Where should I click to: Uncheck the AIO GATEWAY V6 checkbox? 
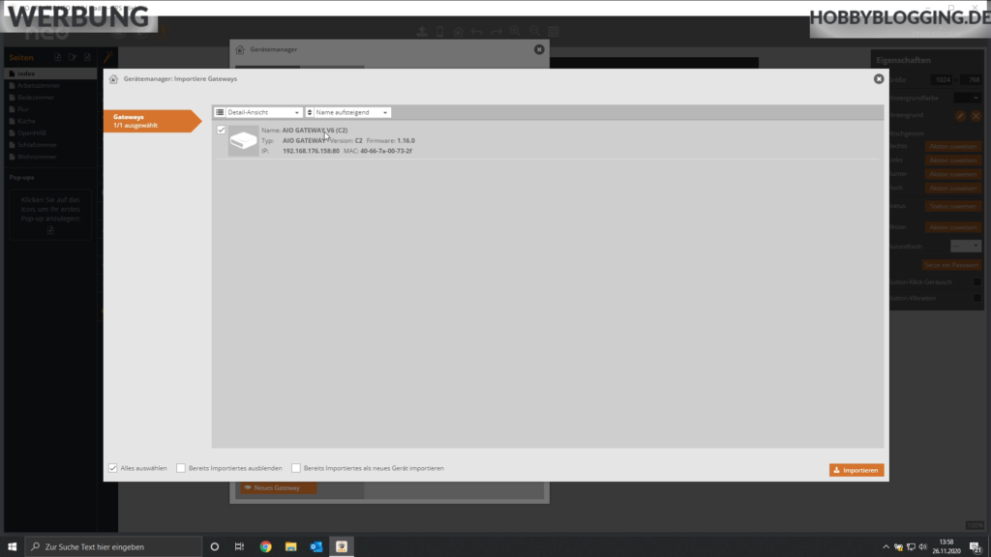tap(221, 131)
